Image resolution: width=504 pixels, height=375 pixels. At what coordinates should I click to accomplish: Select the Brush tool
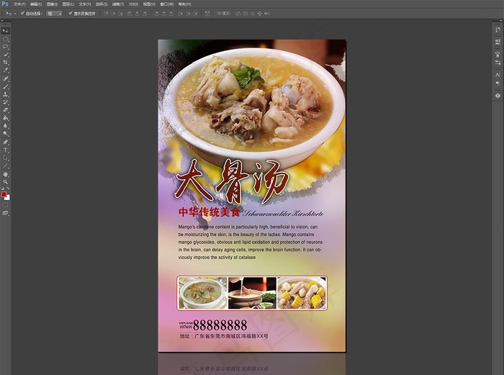click(6, 87)
